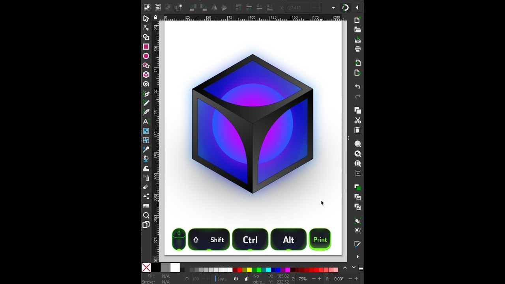Undo the last action

357,86
